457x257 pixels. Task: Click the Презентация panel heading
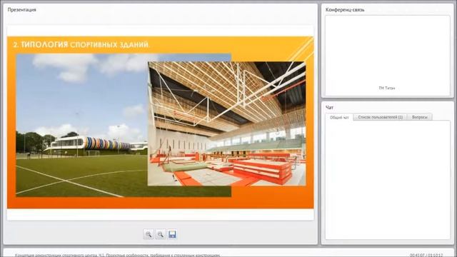click(x=22, y=9)
